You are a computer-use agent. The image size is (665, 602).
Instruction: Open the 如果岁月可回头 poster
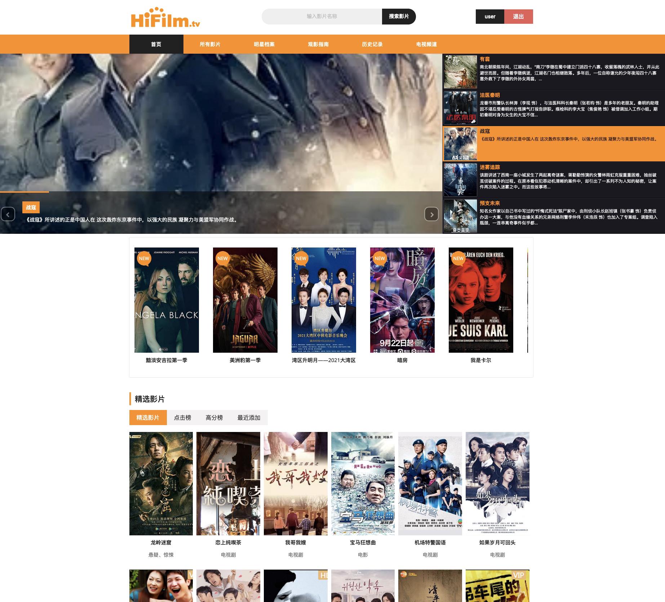(x=497, y=483)
